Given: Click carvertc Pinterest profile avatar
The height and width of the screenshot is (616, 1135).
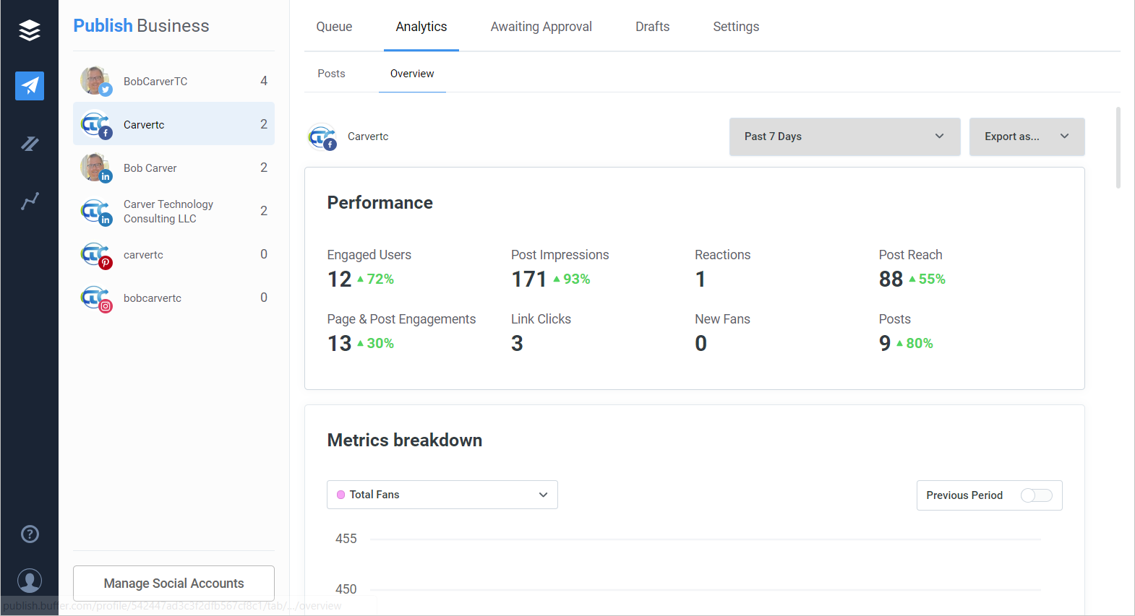Looking at the screenshot, I should (x=95, y=254).
